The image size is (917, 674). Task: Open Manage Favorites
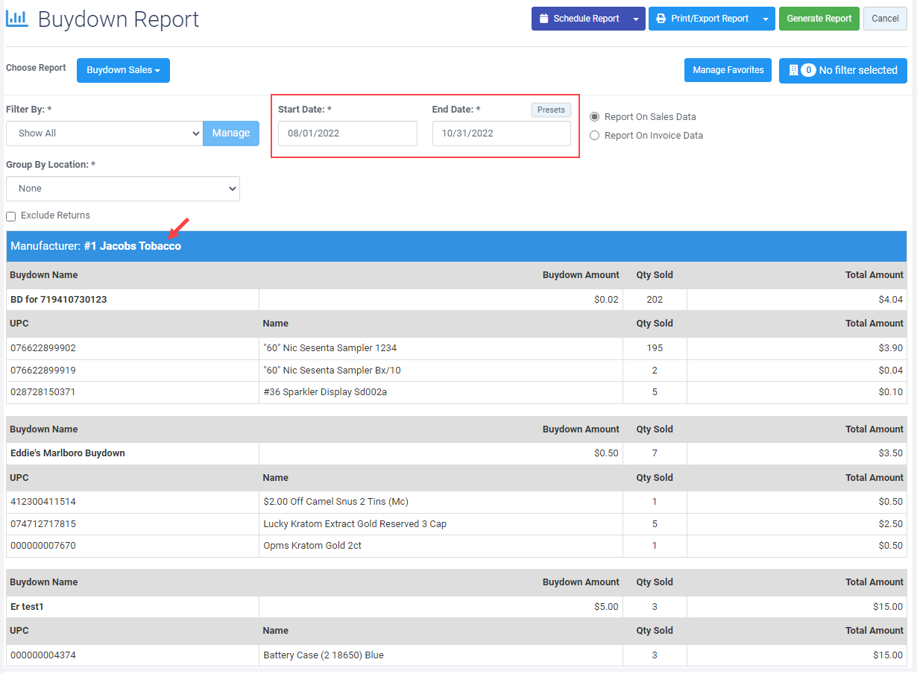728,70
